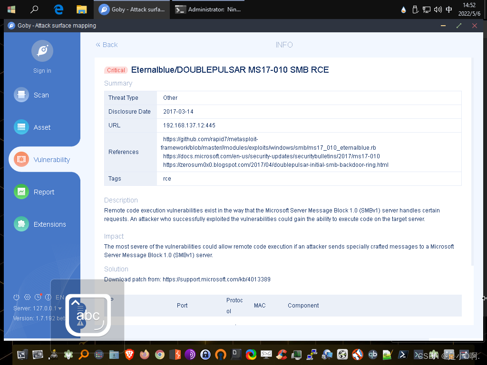Open the support.microsoft.com kb/4013389 patch link
This screenshot has height=365, width=487.
tap(216, 279)
